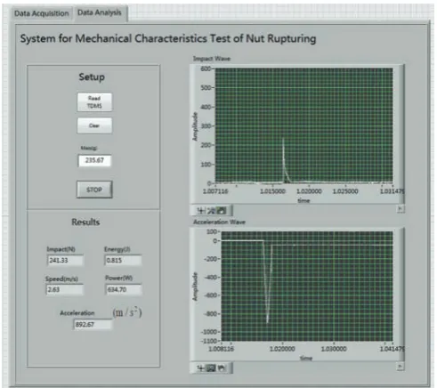Click the Acceleration result field 892.67
The height and width of the screenshot is (388, 437).
(93, 324)
